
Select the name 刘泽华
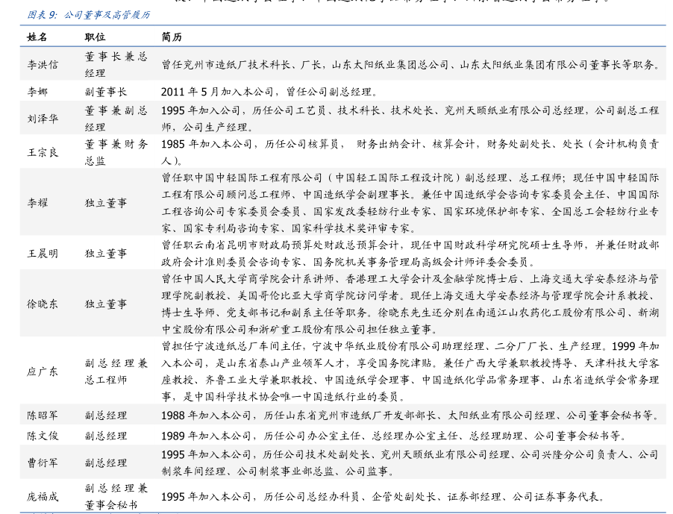click(43, 119)
